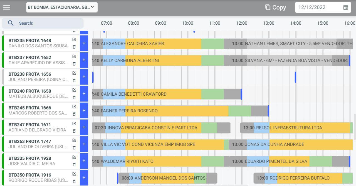Open the hamburger menu
Image resolution: width=356 pixels, height=186 pixels.
click(x=6, y=7)
